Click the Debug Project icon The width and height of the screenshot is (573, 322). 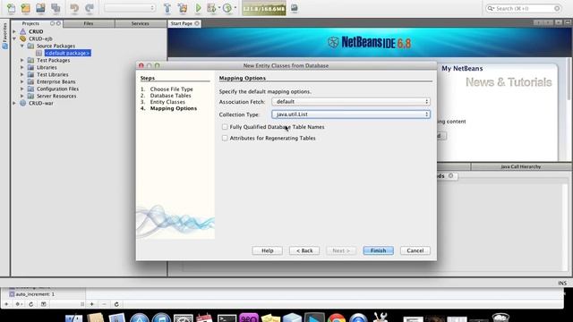[211, 8]
